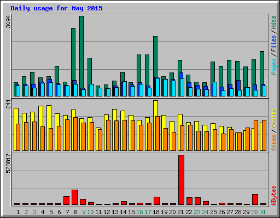Click the Hits legend label

coord(274,22)
